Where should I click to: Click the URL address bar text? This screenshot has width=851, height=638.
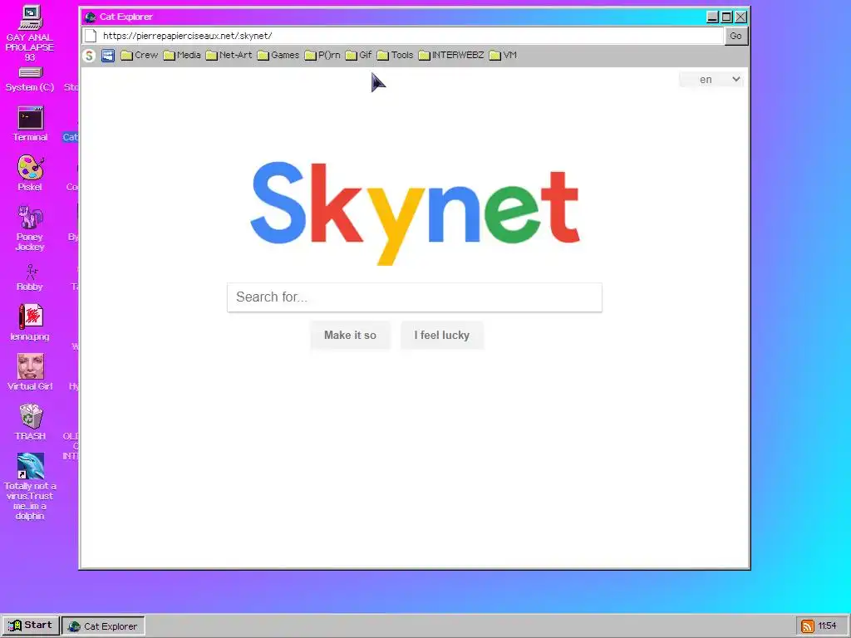point(187,36)
